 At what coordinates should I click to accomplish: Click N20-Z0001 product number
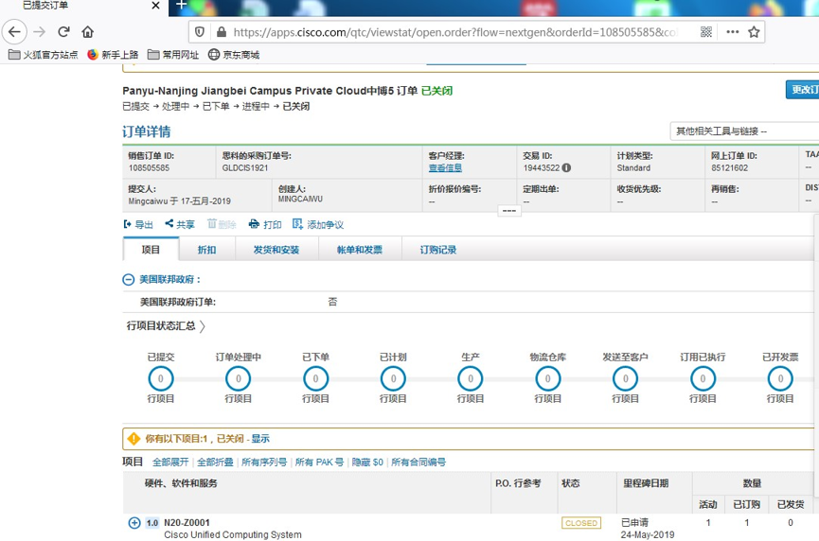point(187,523)
